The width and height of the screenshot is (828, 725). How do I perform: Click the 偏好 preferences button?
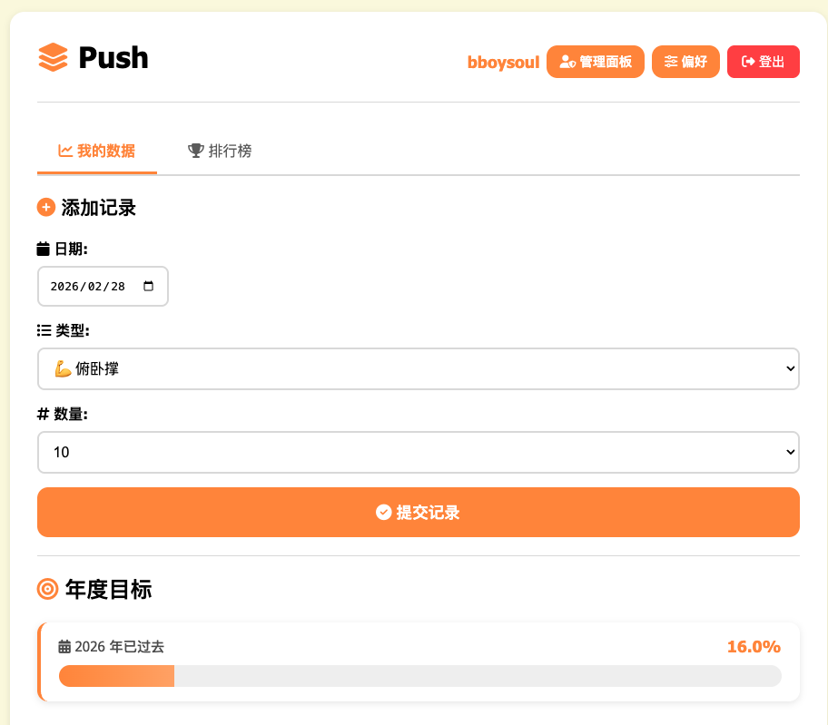(x=685, y=62)
